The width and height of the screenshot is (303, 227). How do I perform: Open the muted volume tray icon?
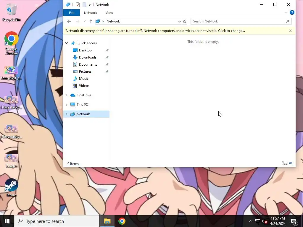click(265, 221)
